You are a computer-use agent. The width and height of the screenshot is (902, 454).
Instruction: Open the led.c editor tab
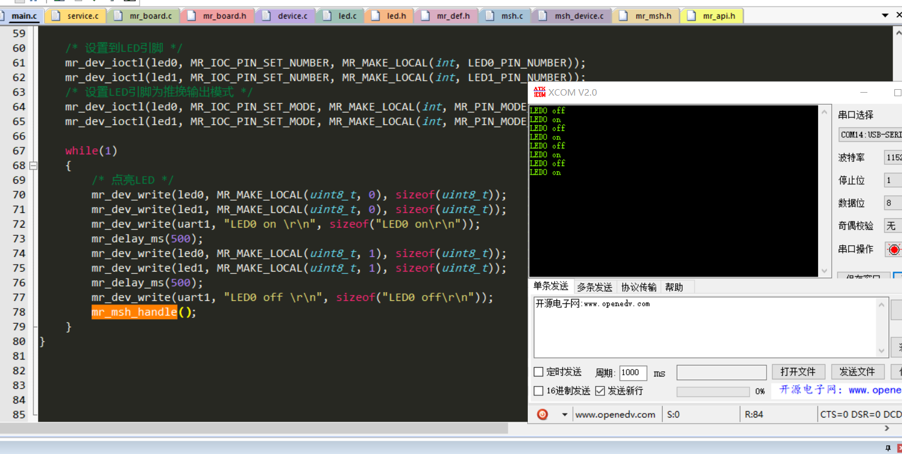coord(340,16)
